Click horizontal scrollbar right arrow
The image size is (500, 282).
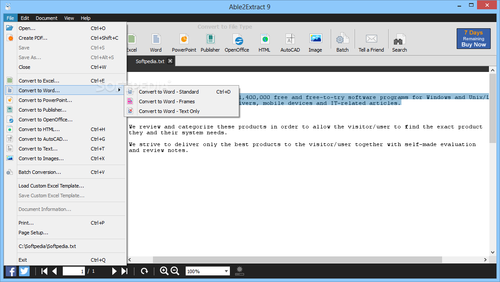coord(485,260)
